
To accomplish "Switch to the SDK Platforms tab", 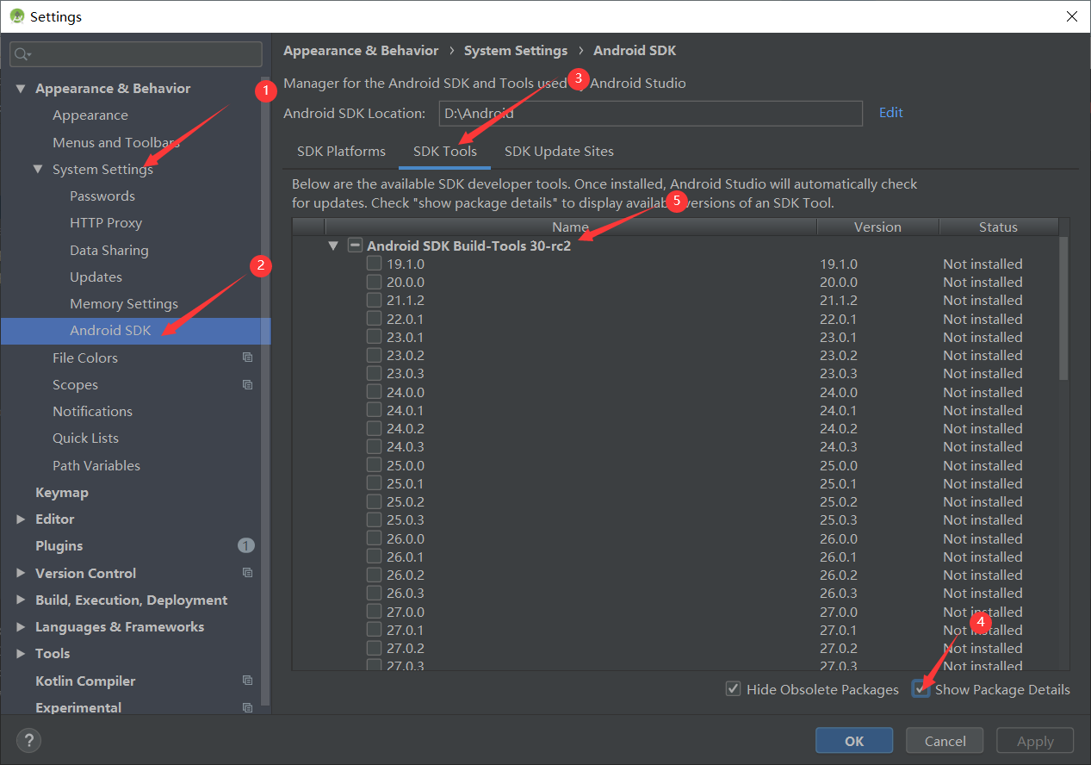I will [x=341, y=152].
